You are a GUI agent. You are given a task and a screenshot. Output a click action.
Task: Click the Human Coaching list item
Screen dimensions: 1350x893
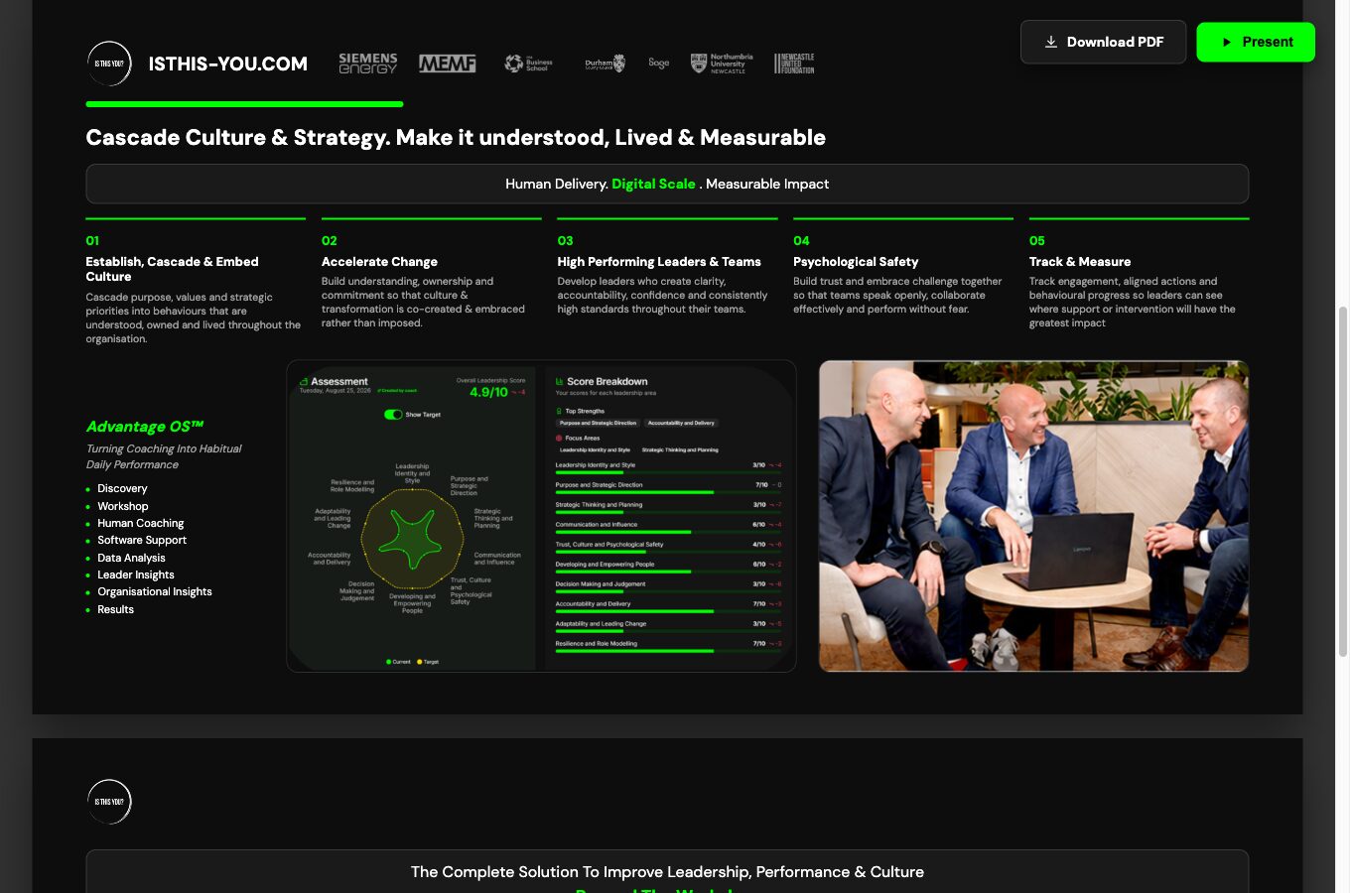coord(141,523)
